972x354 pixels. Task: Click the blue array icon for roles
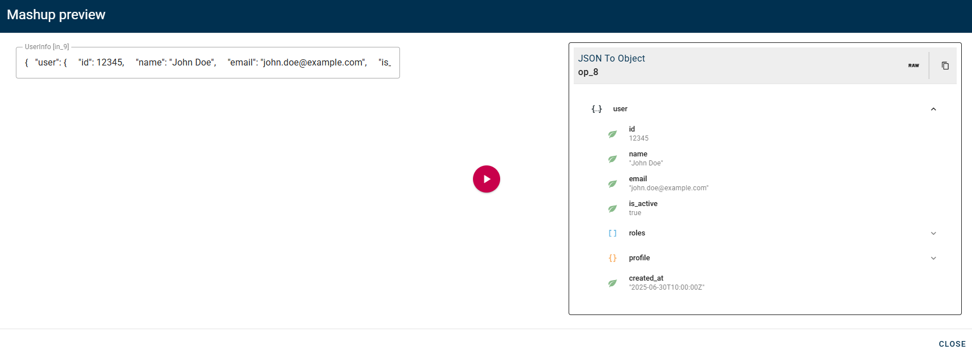coord(612,233)
